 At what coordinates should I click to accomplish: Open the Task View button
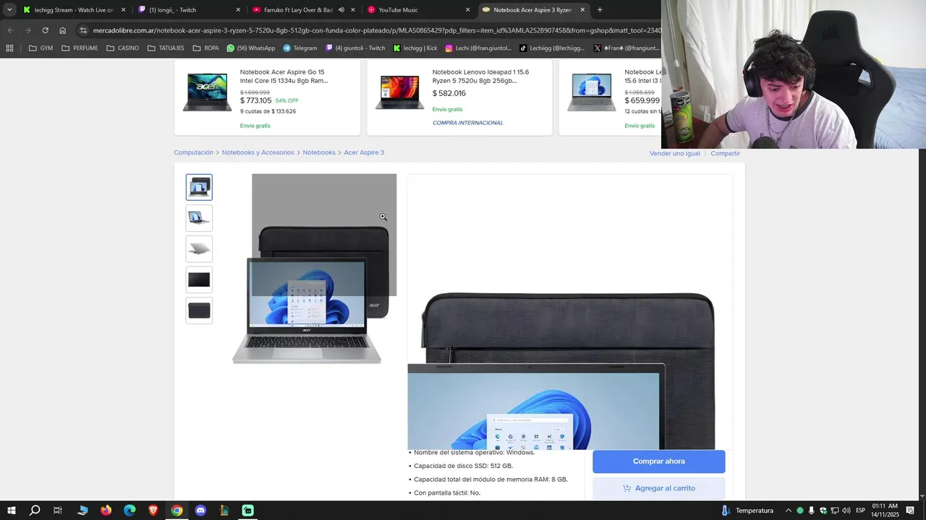[58, 511]
